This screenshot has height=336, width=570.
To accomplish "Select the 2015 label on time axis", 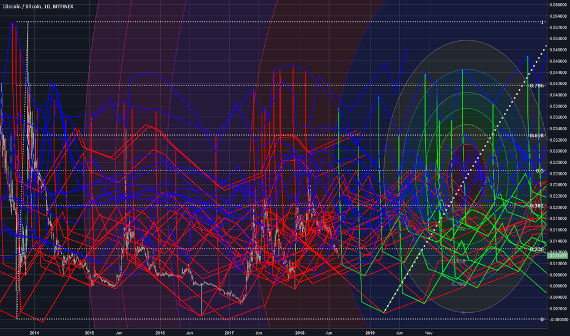I will [x=89, y=333].
